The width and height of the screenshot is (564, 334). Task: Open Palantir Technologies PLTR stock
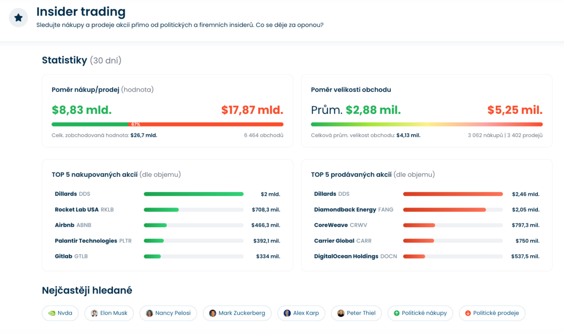93,241
